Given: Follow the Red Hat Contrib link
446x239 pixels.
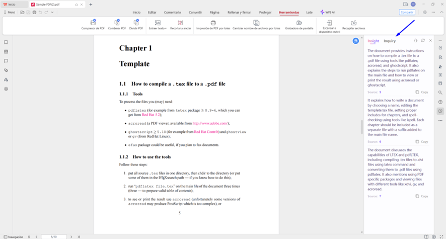Looking at the screenshot, I should coord(206,132).
